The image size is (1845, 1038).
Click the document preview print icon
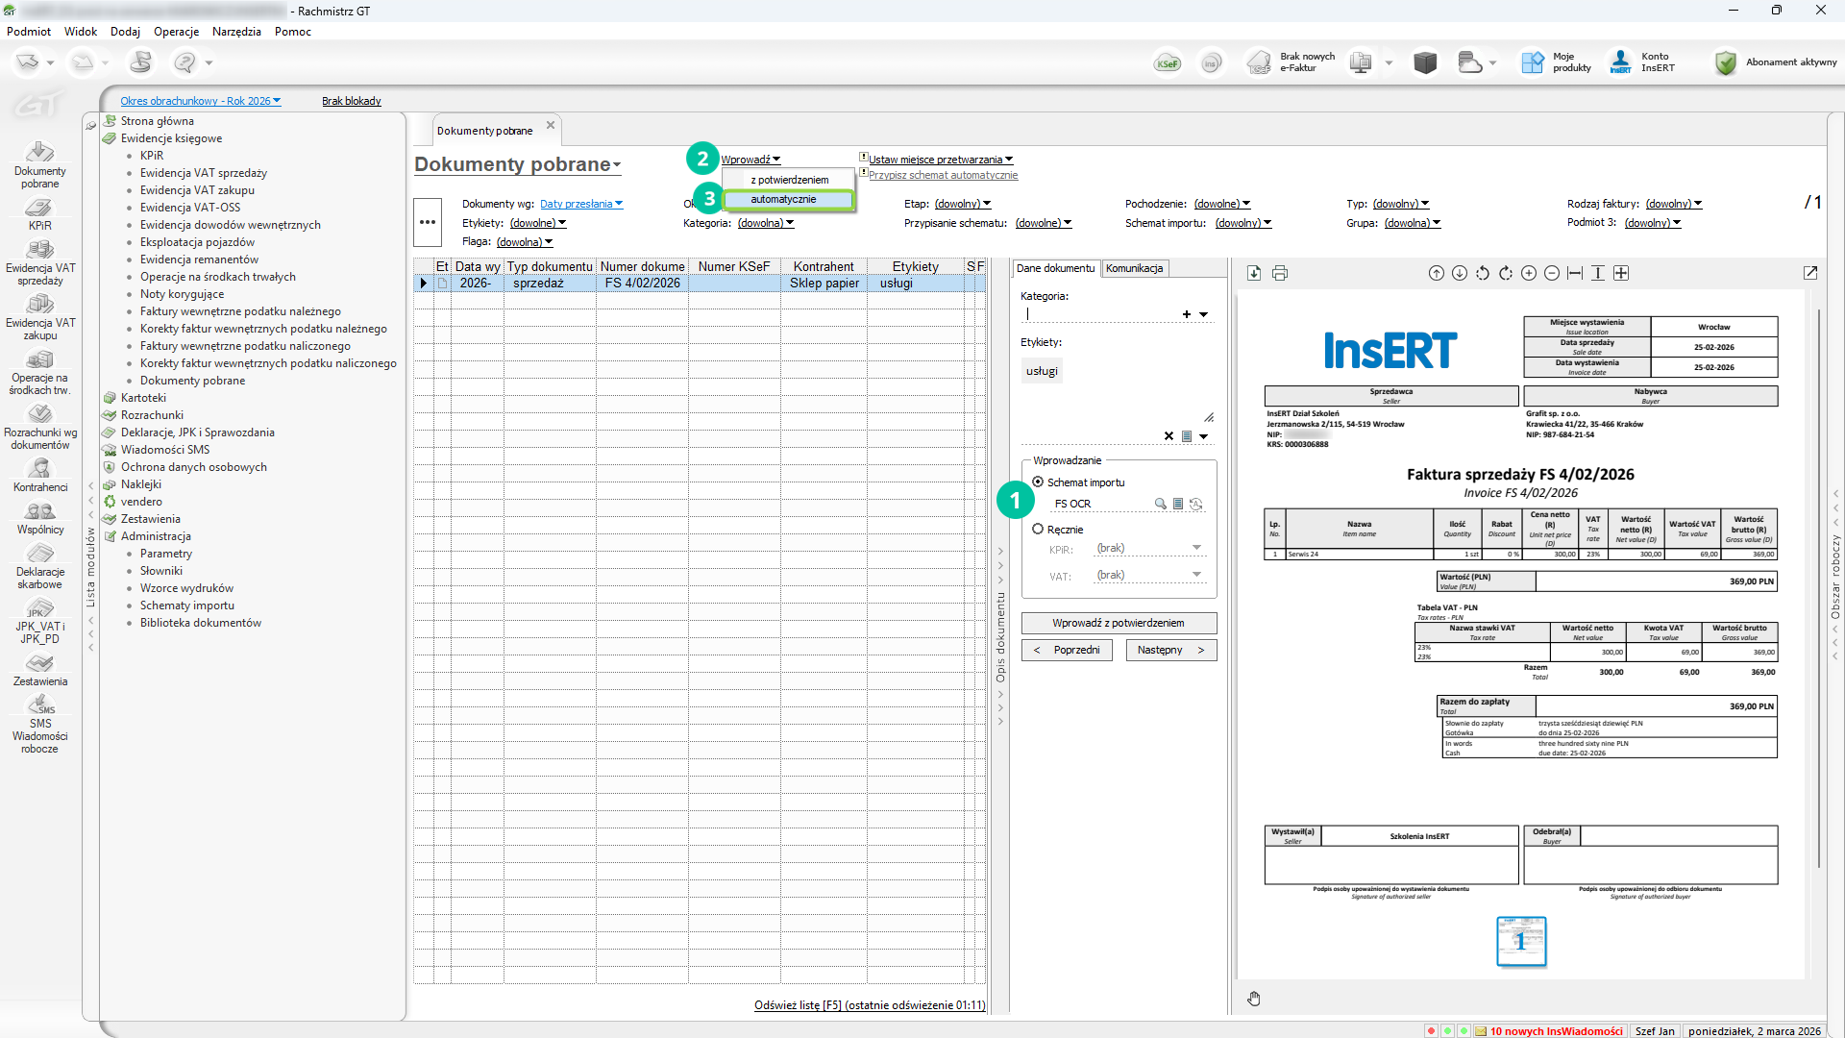1279,273
